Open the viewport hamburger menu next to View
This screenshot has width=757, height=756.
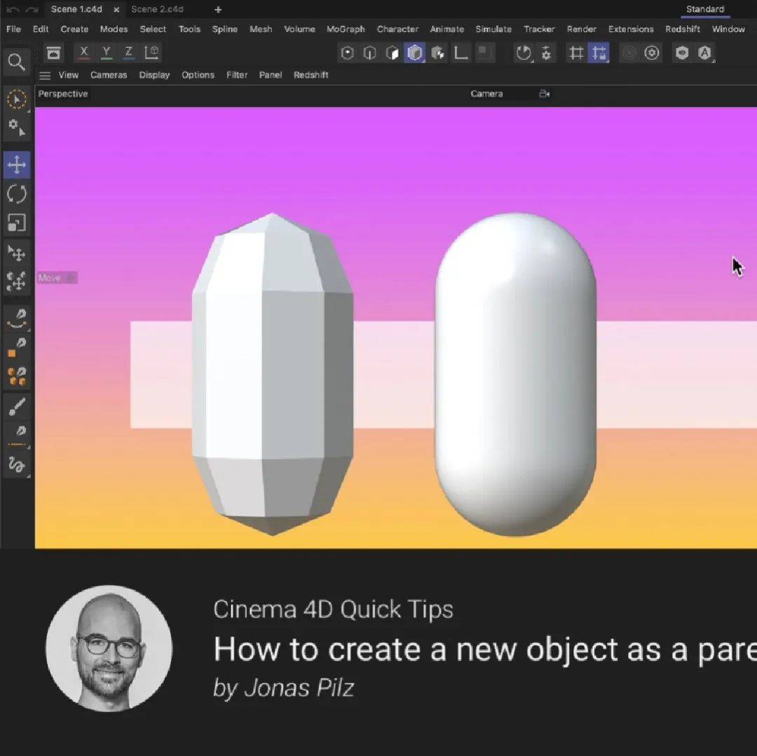(x=44, y=75)
